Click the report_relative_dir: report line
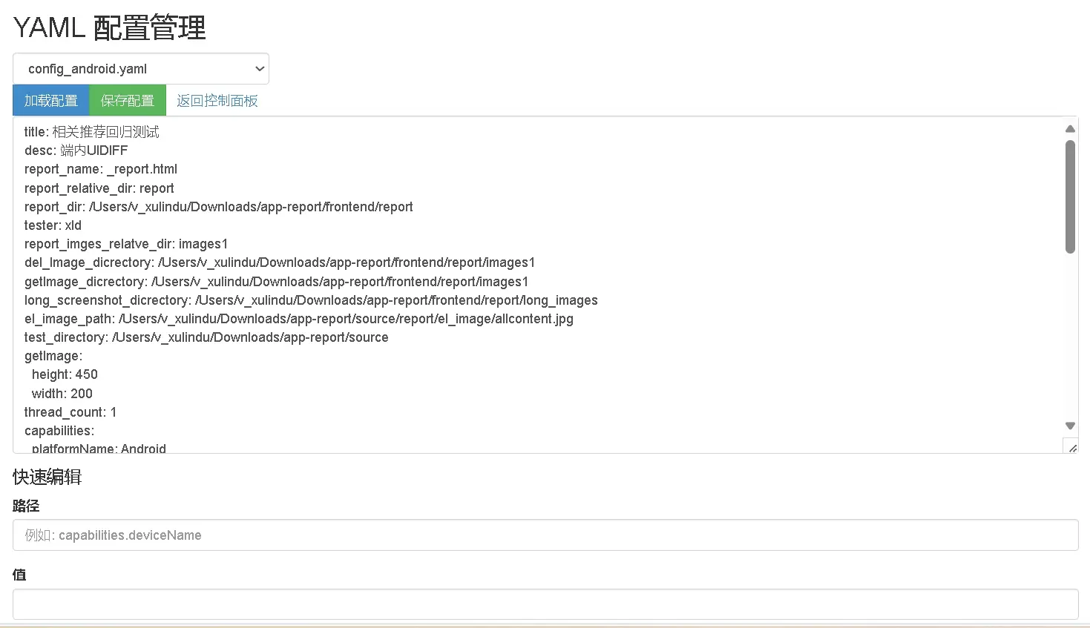 [x=99, y=188]
